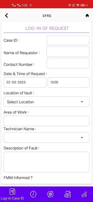This screenshot has width=93, height=202.
Task: Focus the Case ID input field
Action: [x=68, y=40]
